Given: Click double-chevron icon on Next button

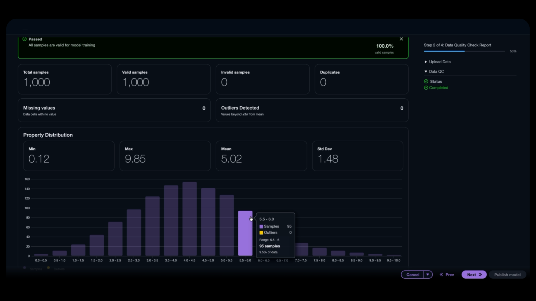Looking at the screenshot, I should tap(480, 275).
